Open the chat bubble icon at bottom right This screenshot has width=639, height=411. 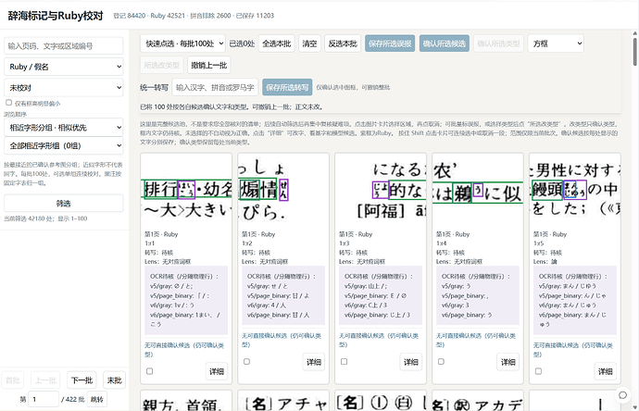click(x=622, y=395)
